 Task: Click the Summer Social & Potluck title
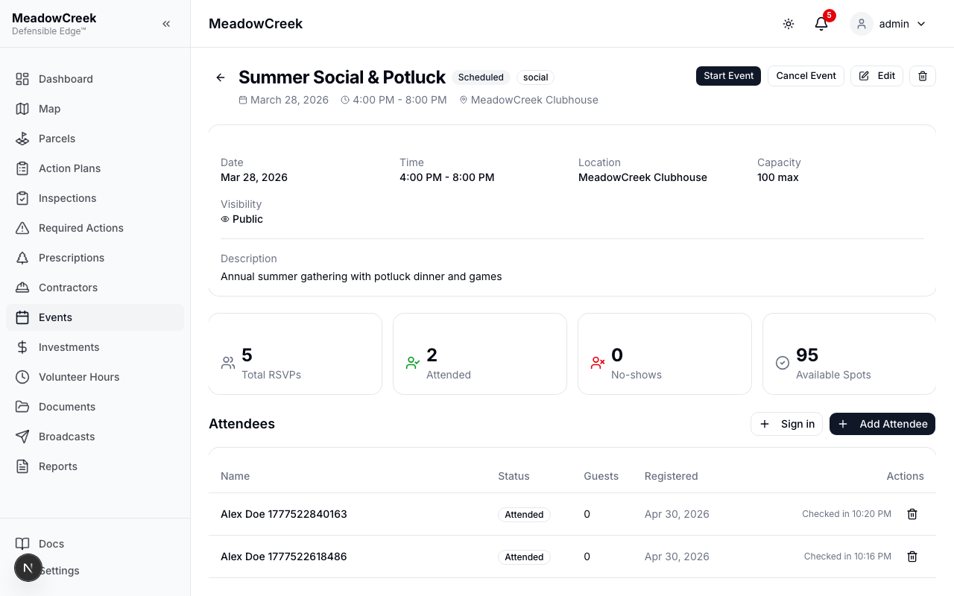pyautogui.click(x=342, y=77)
